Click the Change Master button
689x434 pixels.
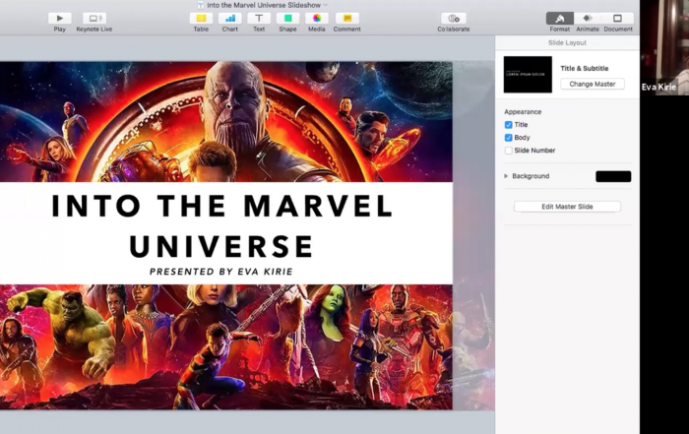point(593,84)
